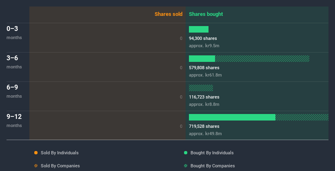This screenshot has width=335, height=171.
Task: Click the shares sold 0 in 0–3 months row
Action: point(181,38)
